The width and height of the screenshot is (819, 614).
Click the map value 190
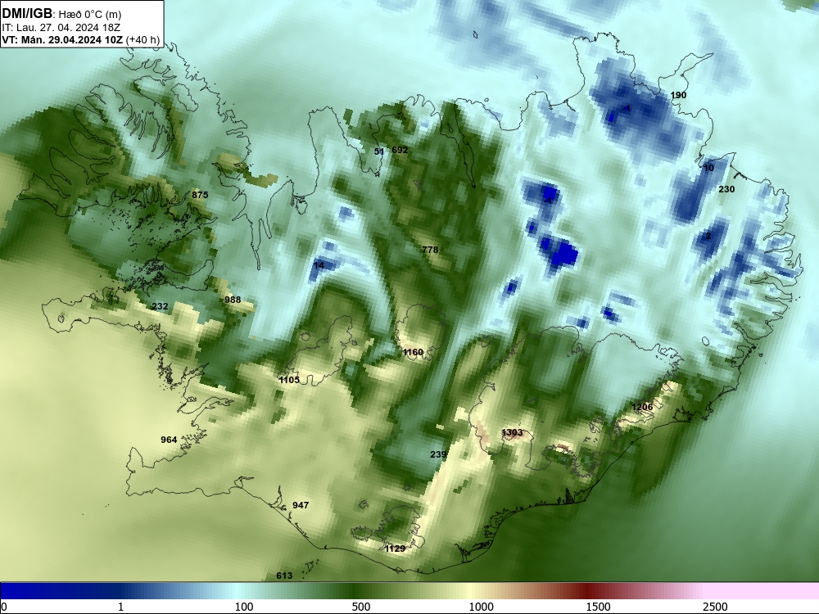tap(678, 95)
